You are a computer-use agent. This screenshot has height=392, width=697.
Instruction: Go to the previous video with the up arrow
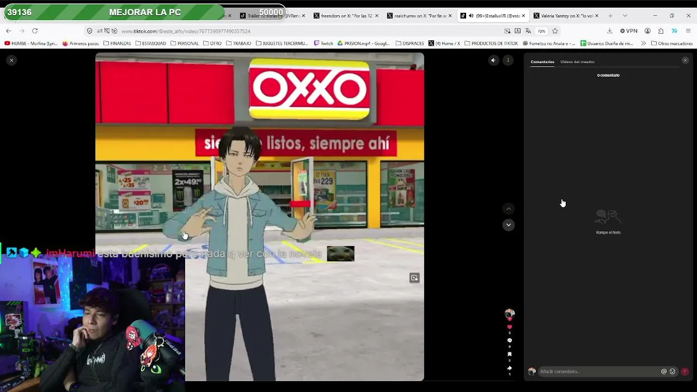[509, 209]
